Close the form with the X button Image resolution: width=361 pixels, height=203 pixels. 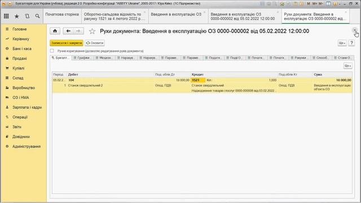(355, 30)
